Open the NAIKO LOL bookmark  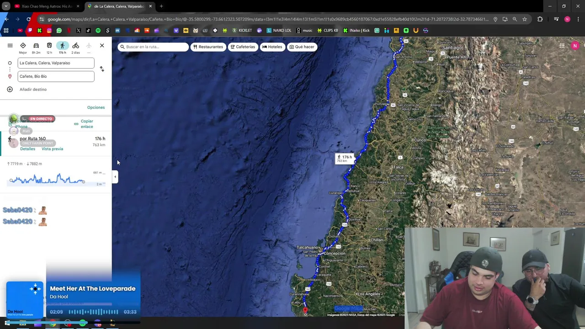279,31
